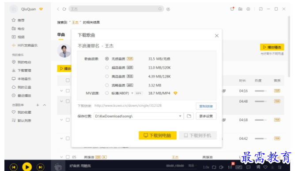
Task: Expand the 04:42 song row chevron
Action: tap(61, 138)
